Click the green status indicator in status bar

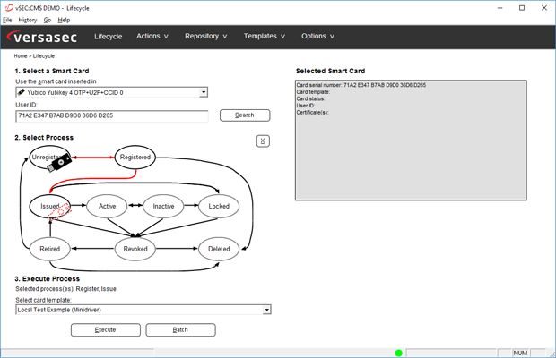[x=398, y=353]
